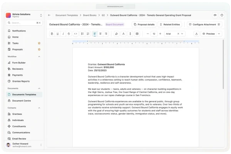
Task: Go to Grantee Reports in the sidebar
Action: pos(21,81)
